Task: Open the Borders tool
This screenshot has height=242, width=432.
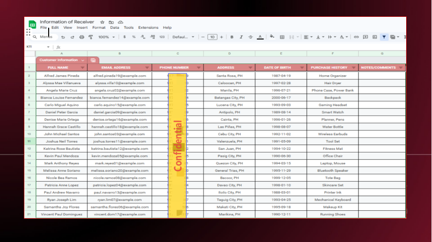Action: tap(282, 37)
